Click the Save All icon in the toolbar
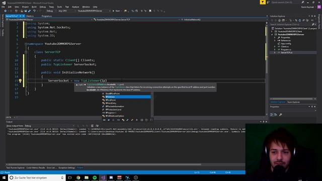The width and height of the screenshot is (322, 181). (29, 11)
